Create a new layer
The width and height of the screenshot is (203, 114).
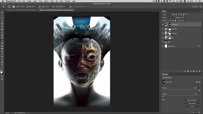[x=197, y=71]
